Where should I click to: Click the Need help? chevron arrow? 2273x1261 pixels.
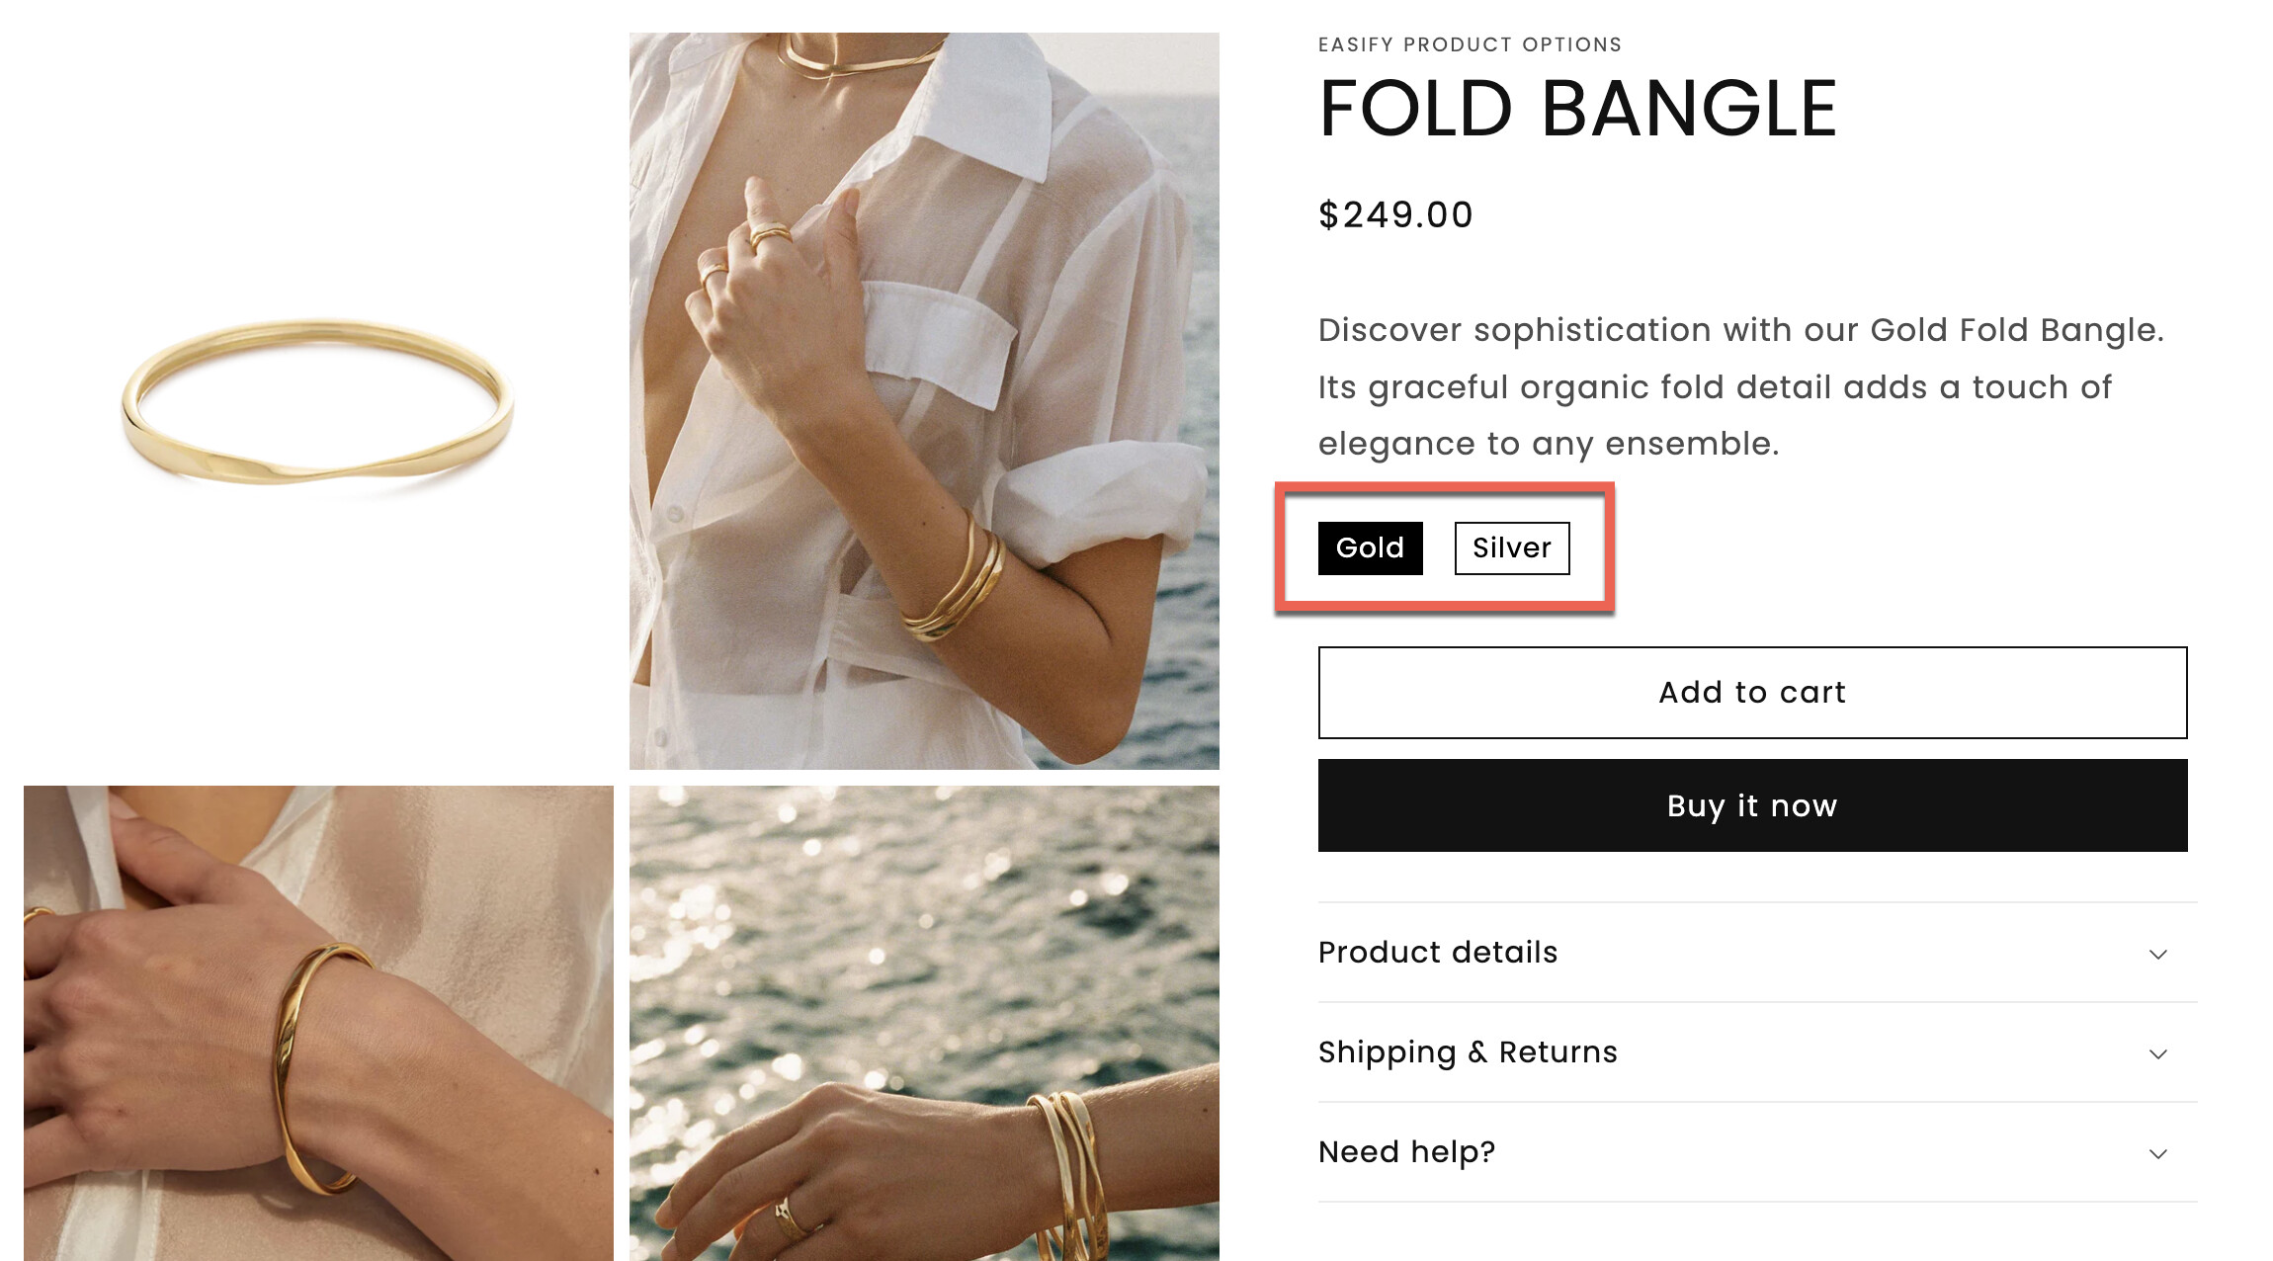tap(2157, 1153)
